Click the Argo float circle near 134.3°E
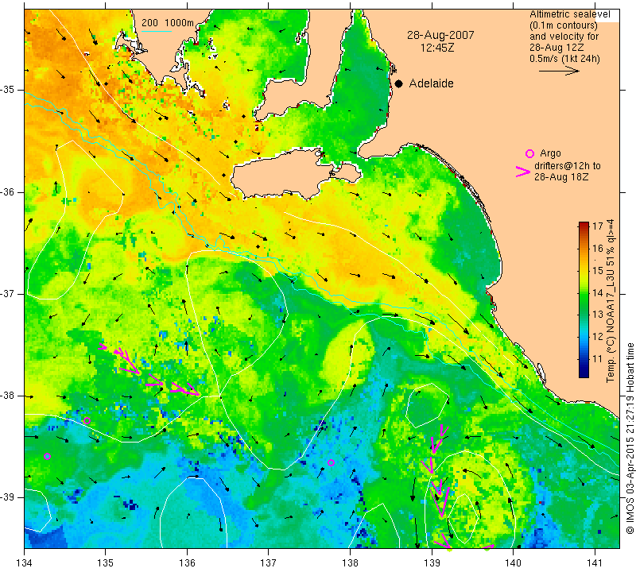The width and height of the screenshot is (636, 572). click(x=47, y=457)
